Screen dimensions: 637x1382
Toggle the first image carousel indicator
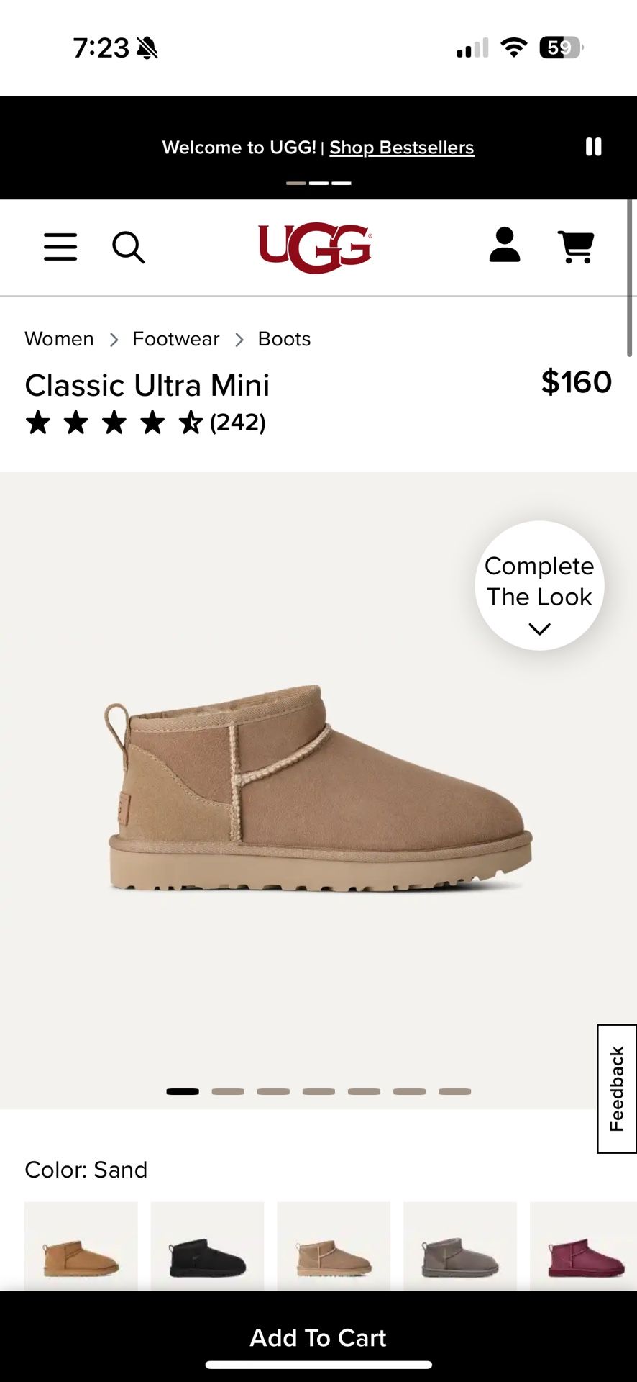click(x=182, y=1090)
